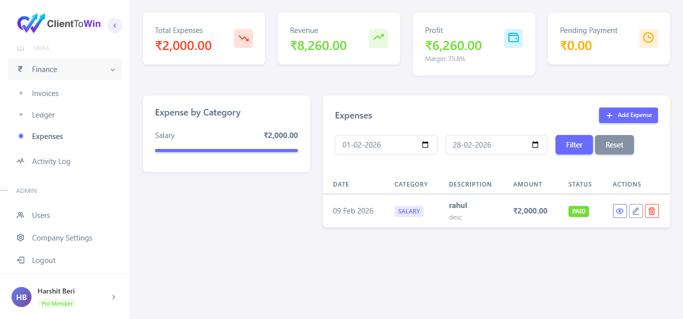683x319 pixels.
Task: Select Invoices in the Finance menu
Action: click(x=45, y=93)
